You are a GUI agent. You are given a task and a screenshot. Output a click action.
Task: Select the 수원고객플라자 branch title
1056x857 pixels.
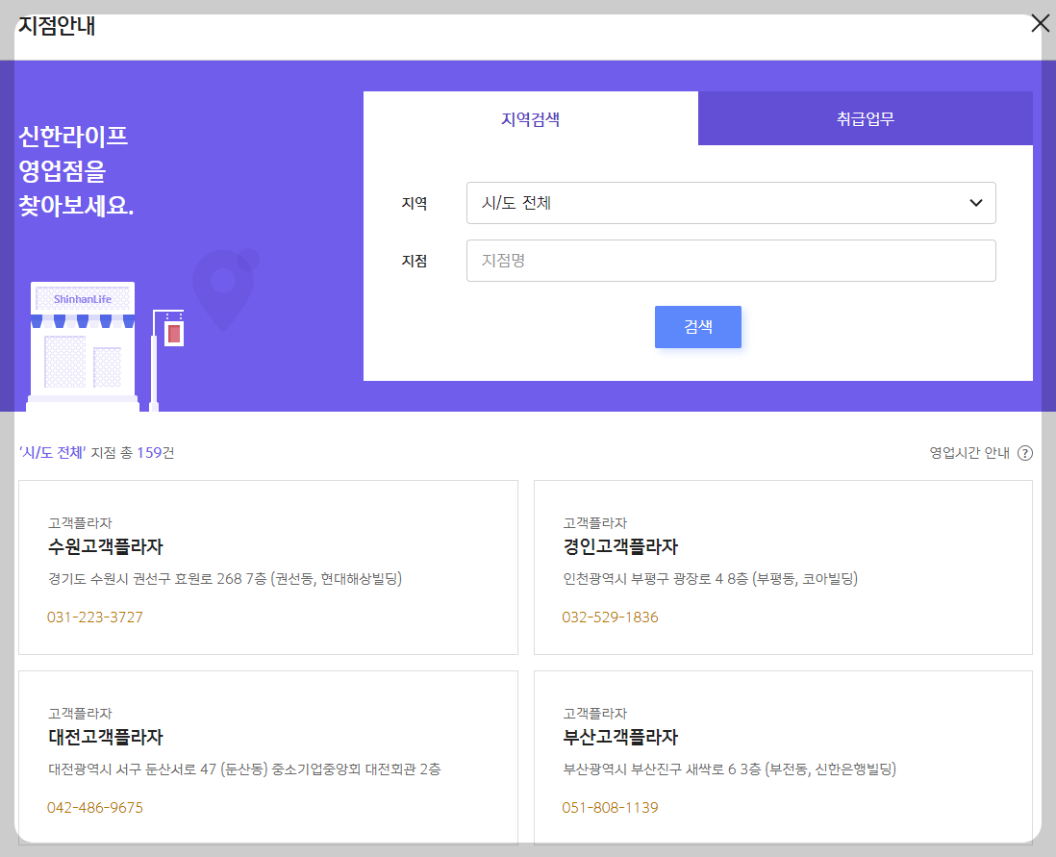(106, 546)
